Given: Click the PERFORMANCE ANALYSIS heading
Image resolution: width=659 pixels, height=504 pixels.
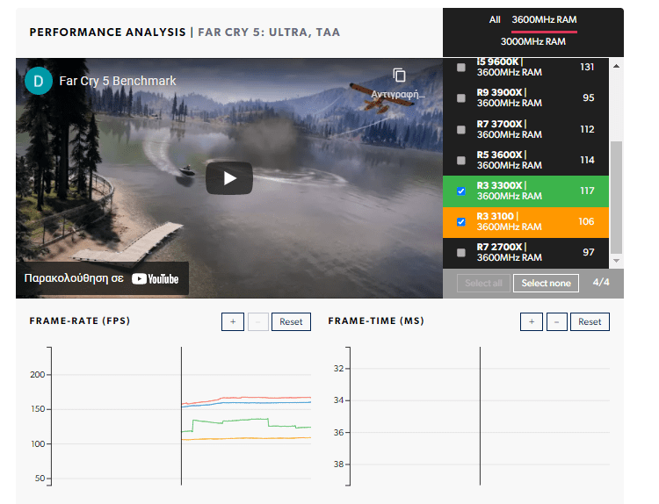Looking at the screenshot, I should tap(107, 32).
